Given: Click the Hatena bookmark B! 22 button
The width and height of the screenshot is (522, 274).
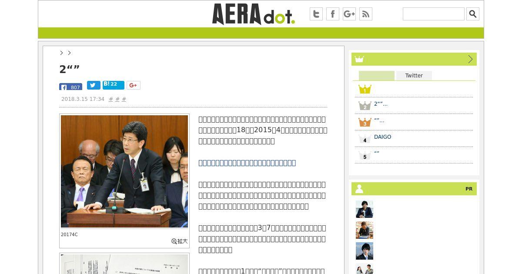Looking at the screenshot, I should point(114,85).
